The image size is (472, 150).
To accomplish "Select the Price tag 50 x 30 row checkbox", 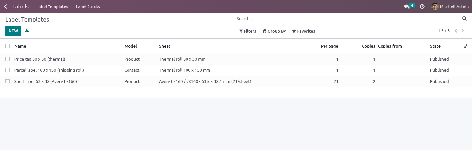I will coord(7,59).
